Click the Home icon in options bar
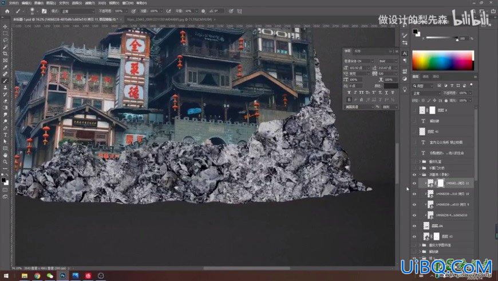498x281 pixels. point(7,11)
